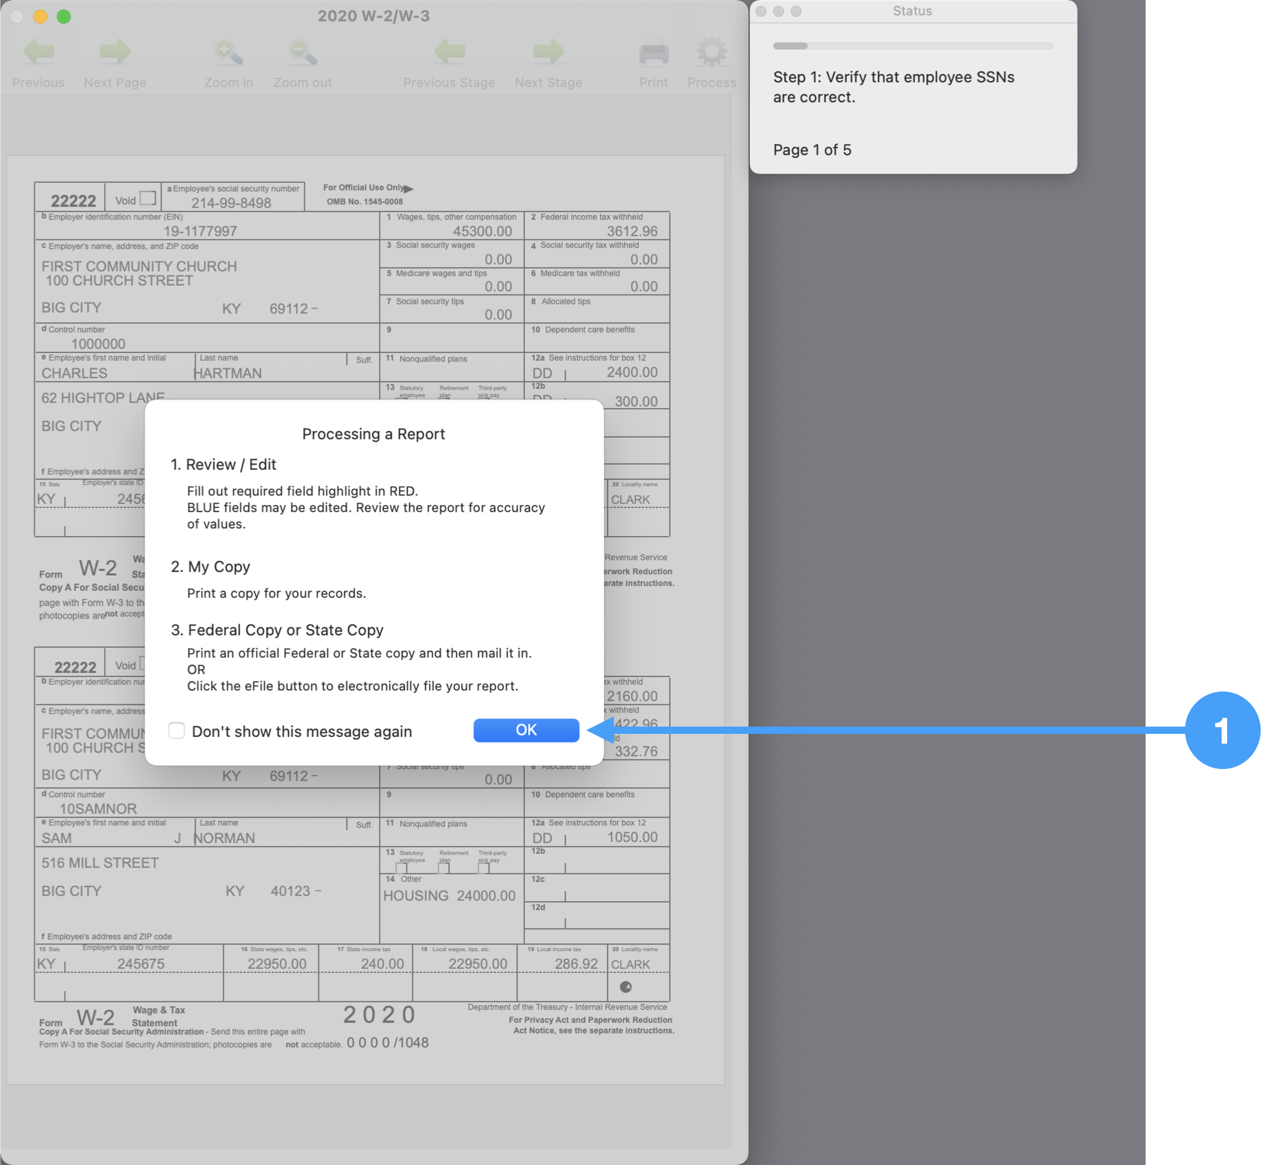
Task: Click the EIN field 19-1177997
Action: (200, 231)
